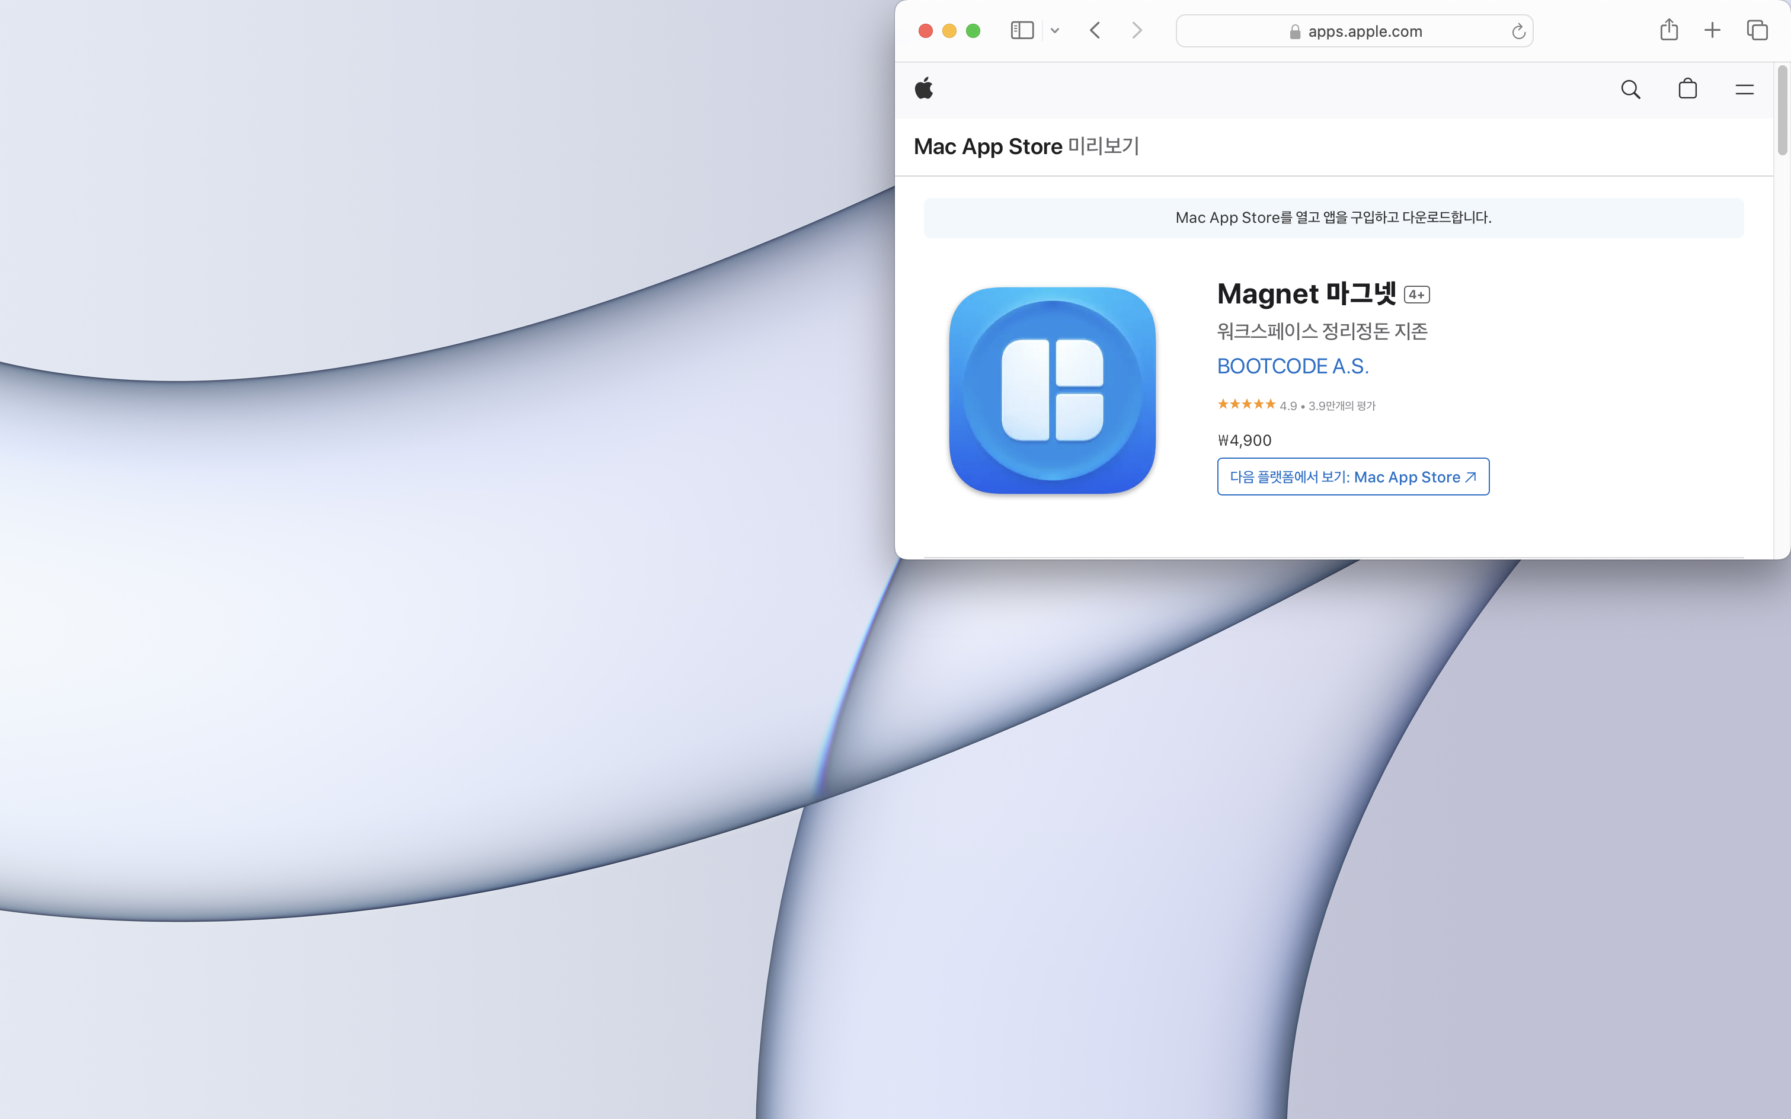This screenshot has width=1791, height=1119.
Task: Show the tab overview
Action: [1757, 30]
